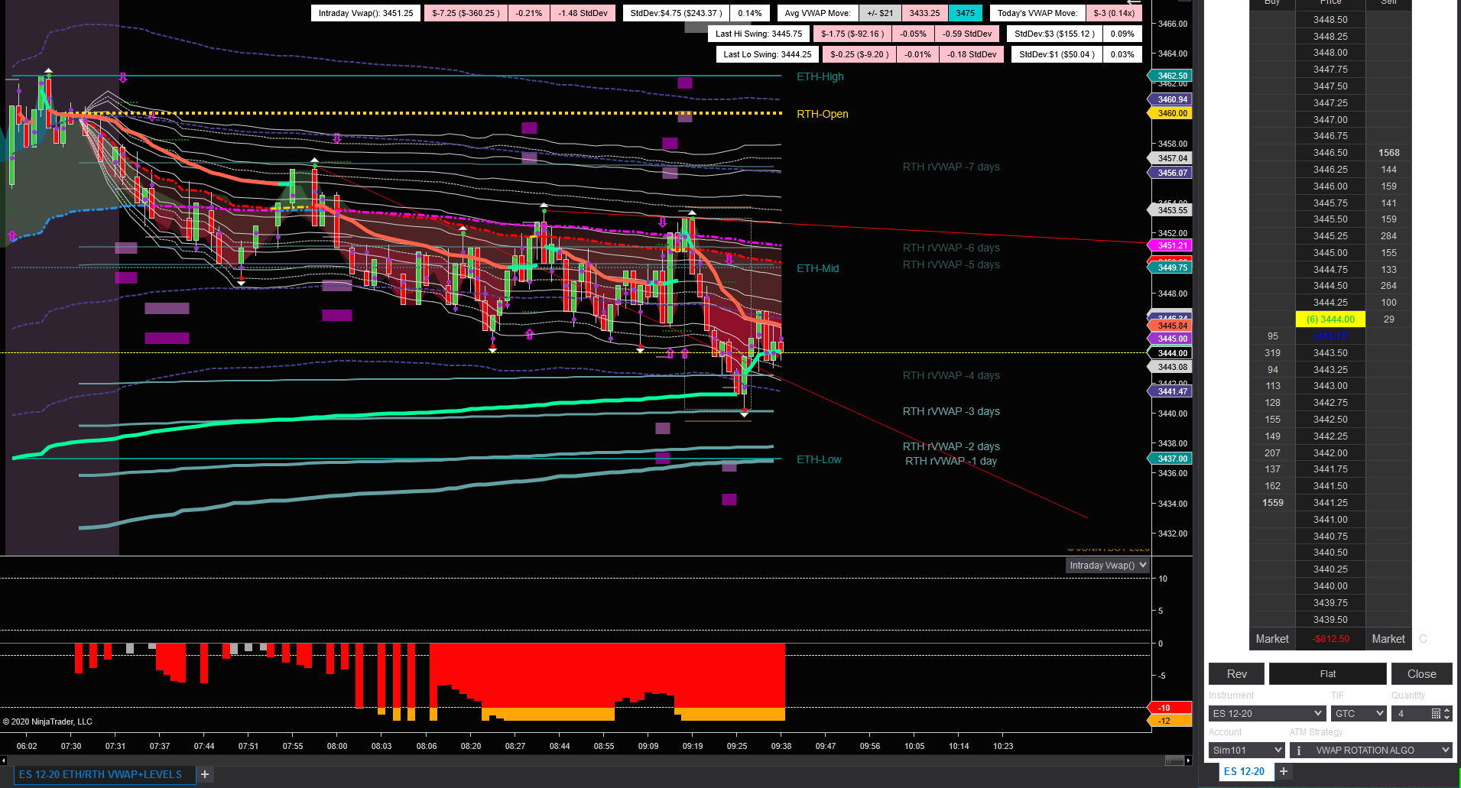Click the ATM Strategy info icon
The image size is (1461, 788).
point(1298,751)
